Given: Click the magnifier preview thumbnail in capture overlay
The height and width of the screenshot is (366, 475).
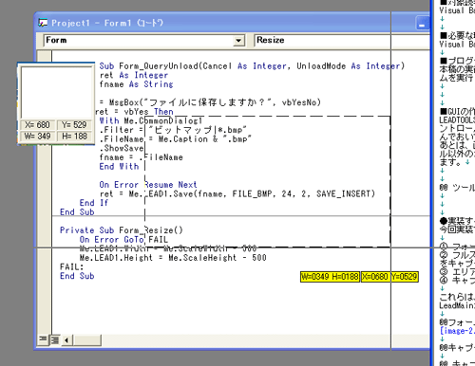Looking at the screenshot, I should 56,92.
